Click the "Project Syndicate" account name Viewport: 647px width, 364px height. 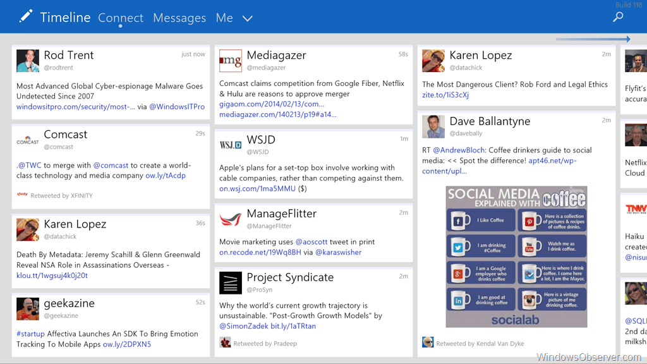(290, 277)
